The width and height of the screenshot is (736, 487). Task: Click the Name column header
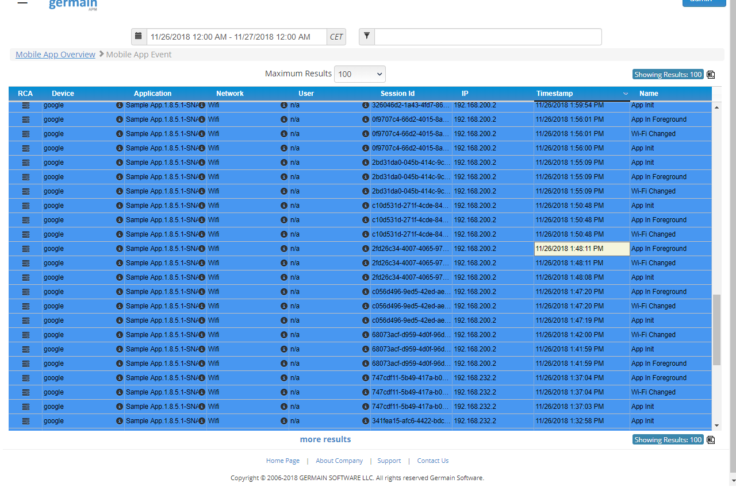click(649, 94)
